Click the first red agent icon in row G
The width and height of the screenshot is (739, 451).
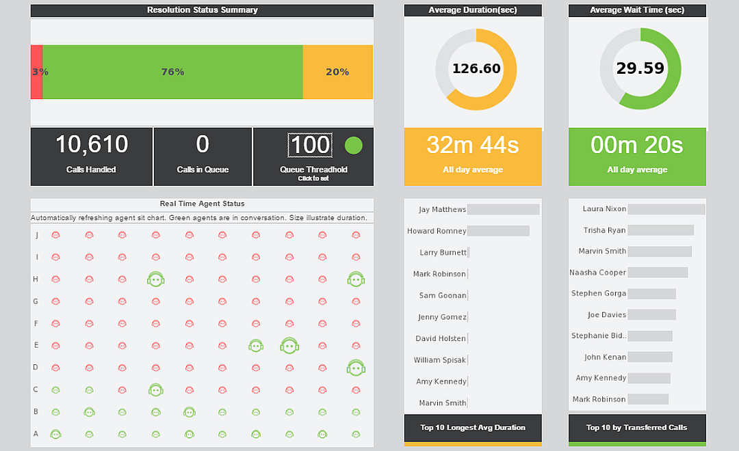click(x=55, y=301)
